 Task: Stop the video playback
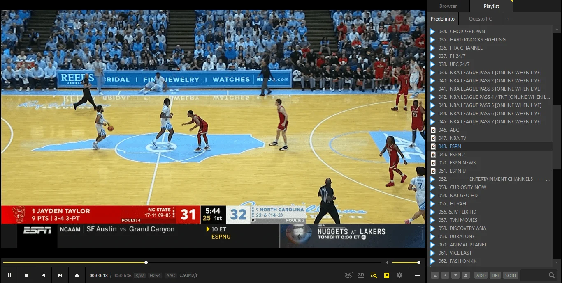(x=26, y=275)
